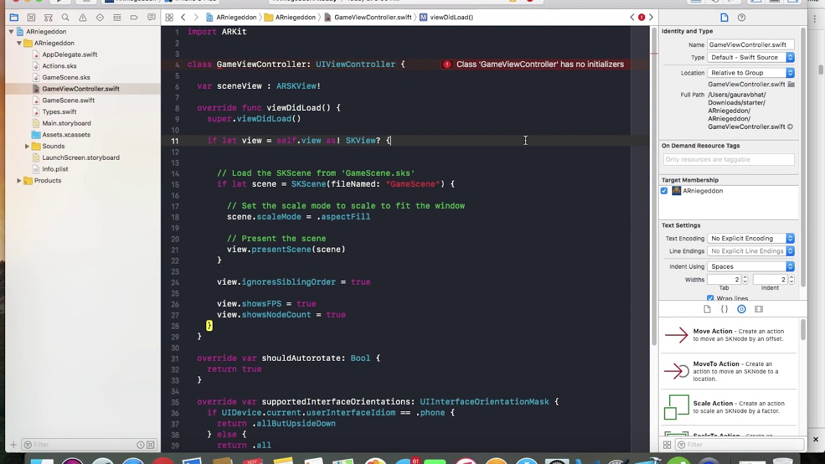The width and height of the screenshot is (825, 464).
Task: Reveal file in Finder arrow beside full path
Action: [x=790, y=127]
